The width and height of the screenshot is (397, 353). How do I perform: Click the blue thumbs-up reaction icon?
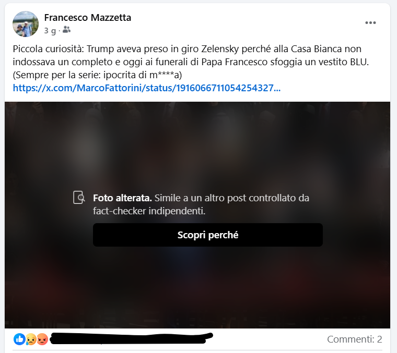19,339
